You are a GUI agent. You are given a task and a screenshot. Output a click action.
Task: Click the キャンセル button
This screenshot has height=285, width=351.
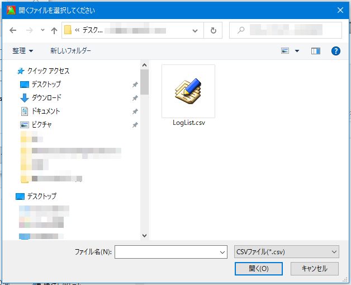(x=315, y=269)
